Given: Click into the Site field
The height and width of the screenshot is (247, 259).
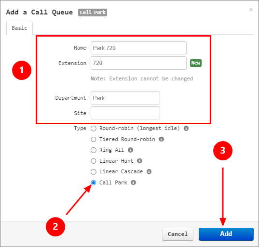Looking at the screenshot, I should pyautogui.click(x=125, y=113).
